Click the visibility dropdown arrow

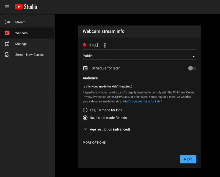click(194, 56)
